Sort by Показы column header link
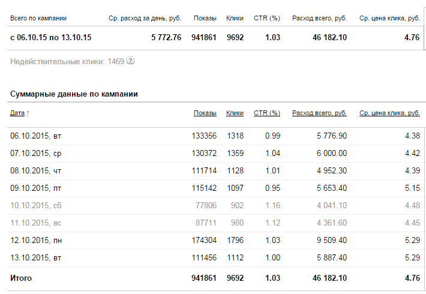 [205, 113]
